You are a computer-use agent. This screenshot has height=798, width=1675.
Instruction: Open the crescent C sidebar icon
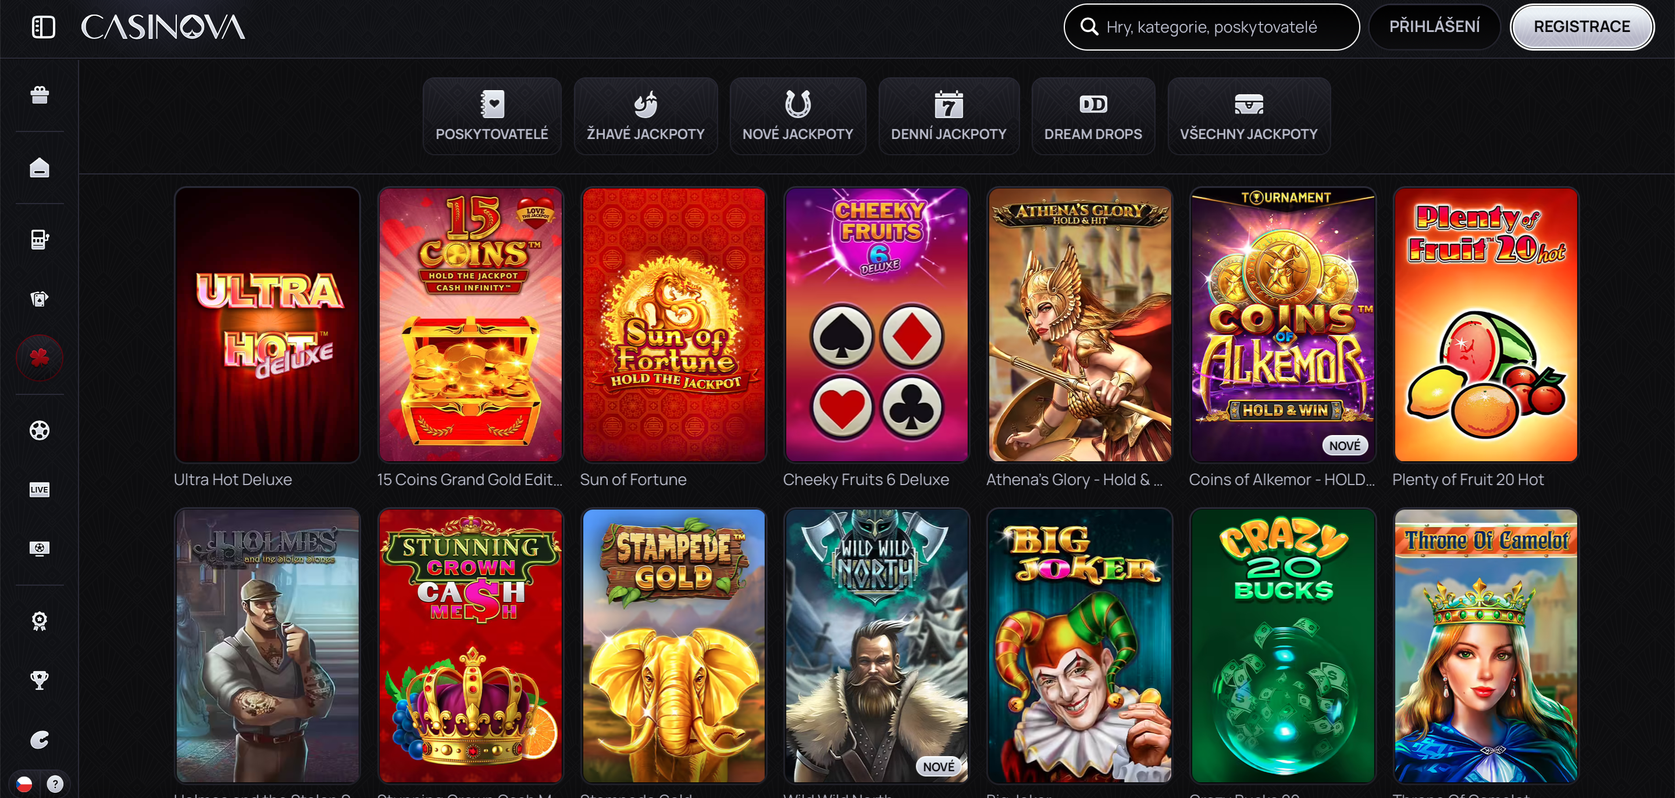click(x=40, y=739)
